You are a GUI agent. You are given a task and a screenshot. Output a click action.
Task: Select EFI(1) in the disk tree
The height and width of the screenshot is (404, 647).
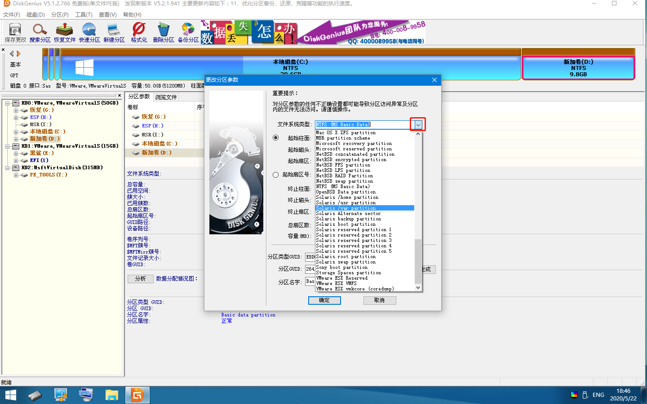click(39, 160)
